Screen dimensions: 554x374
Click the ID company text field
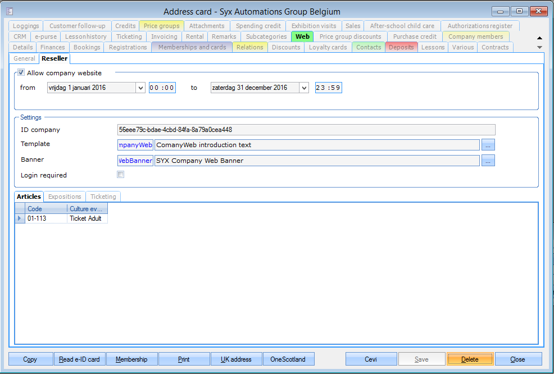click(306, 130)
